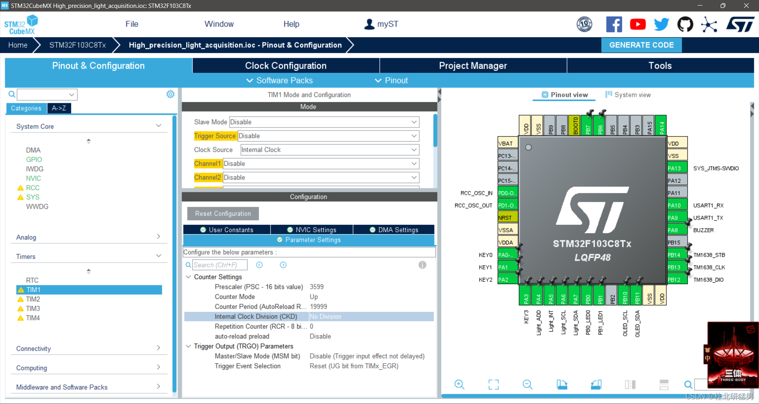
Task: Click the ST logo in the header
Action: tap(740, 25)
